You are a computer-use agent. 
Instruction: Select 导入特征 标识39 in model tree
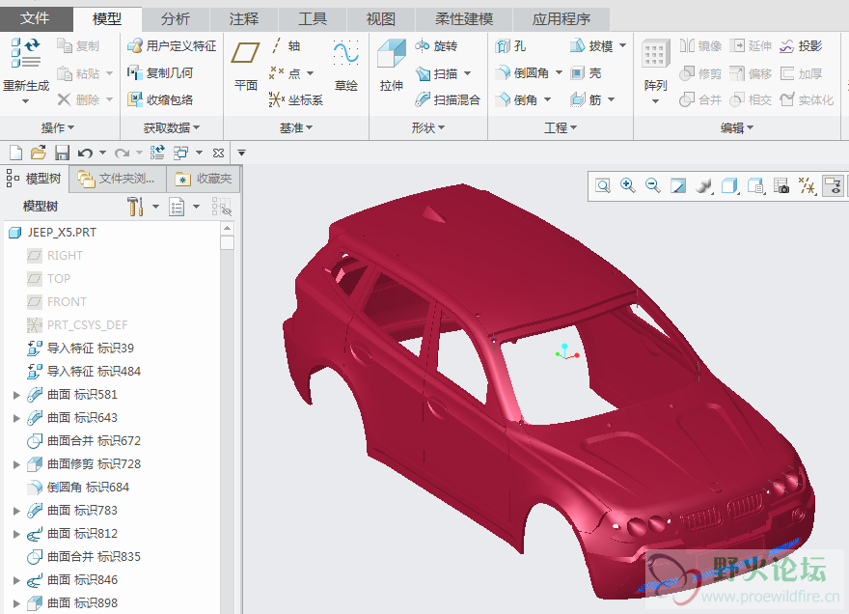tap(80, 349)
